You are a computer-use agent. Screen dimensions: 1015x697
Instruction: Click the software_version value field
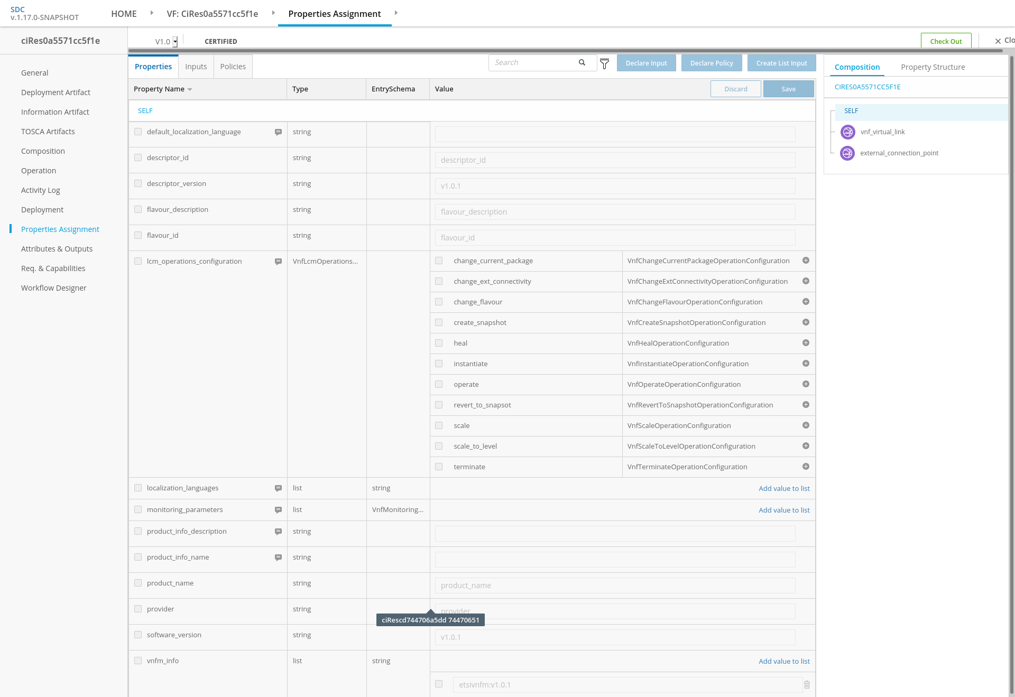(x=615, y=637)
